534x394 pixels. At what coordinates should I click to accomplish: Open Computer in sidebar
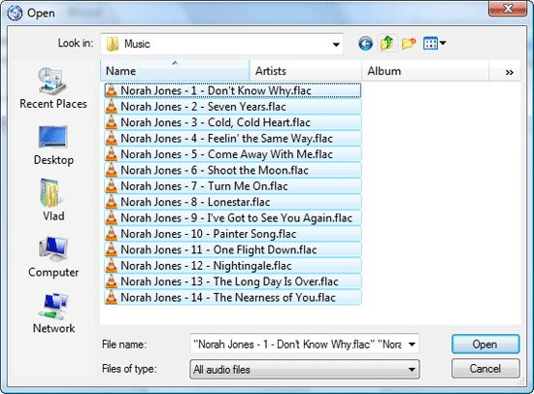(x=53, y=257)
